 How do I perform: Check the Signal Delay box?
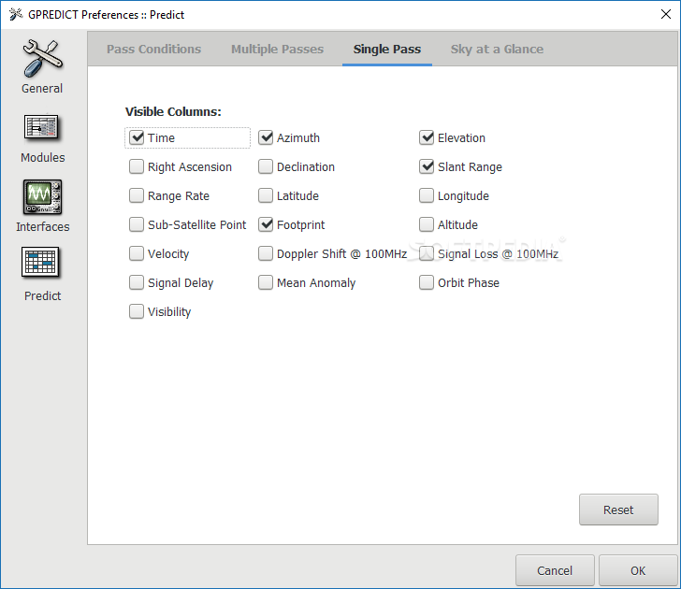click(x=137, y=282)
